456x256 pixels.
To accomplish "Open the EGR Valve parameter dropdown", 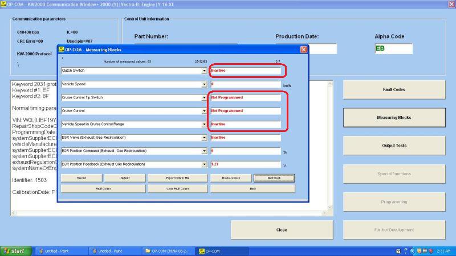I will [x=205, y=138].
